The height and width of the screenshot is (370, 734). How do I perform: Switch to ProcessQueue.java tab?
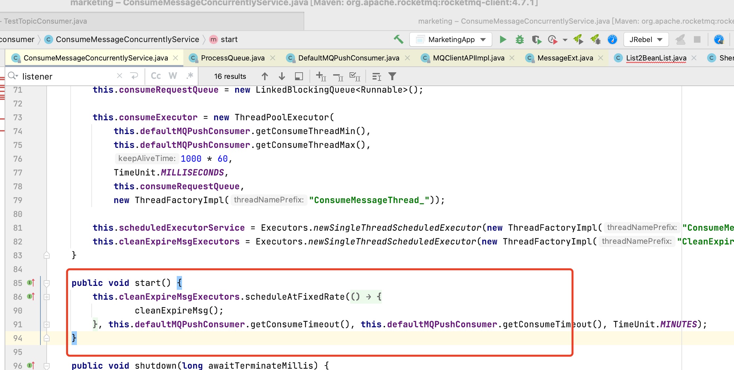(x=232, y=58)
